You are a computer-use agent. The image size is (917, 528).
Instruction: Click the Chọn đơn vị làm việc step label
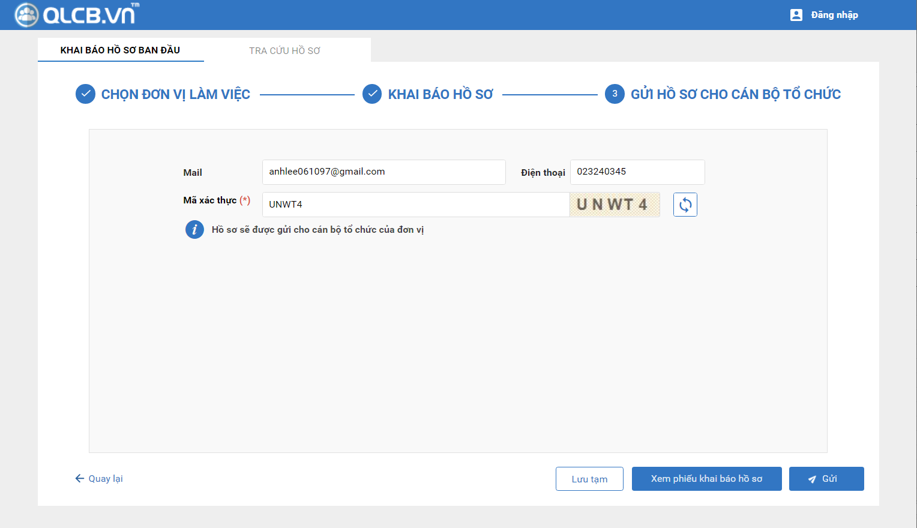pyautogui.click(x=175, y=94)
